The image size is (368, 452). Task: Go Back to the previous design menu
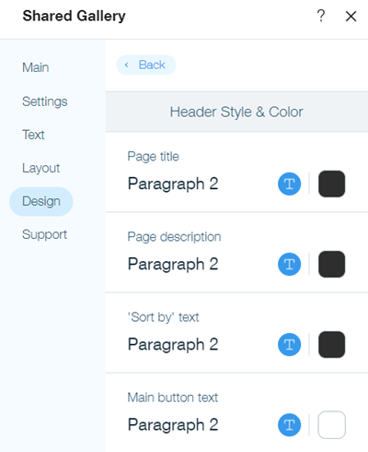pos(146,65)
